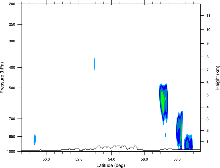Click the 850 pressure tick label

pos(12,136)
